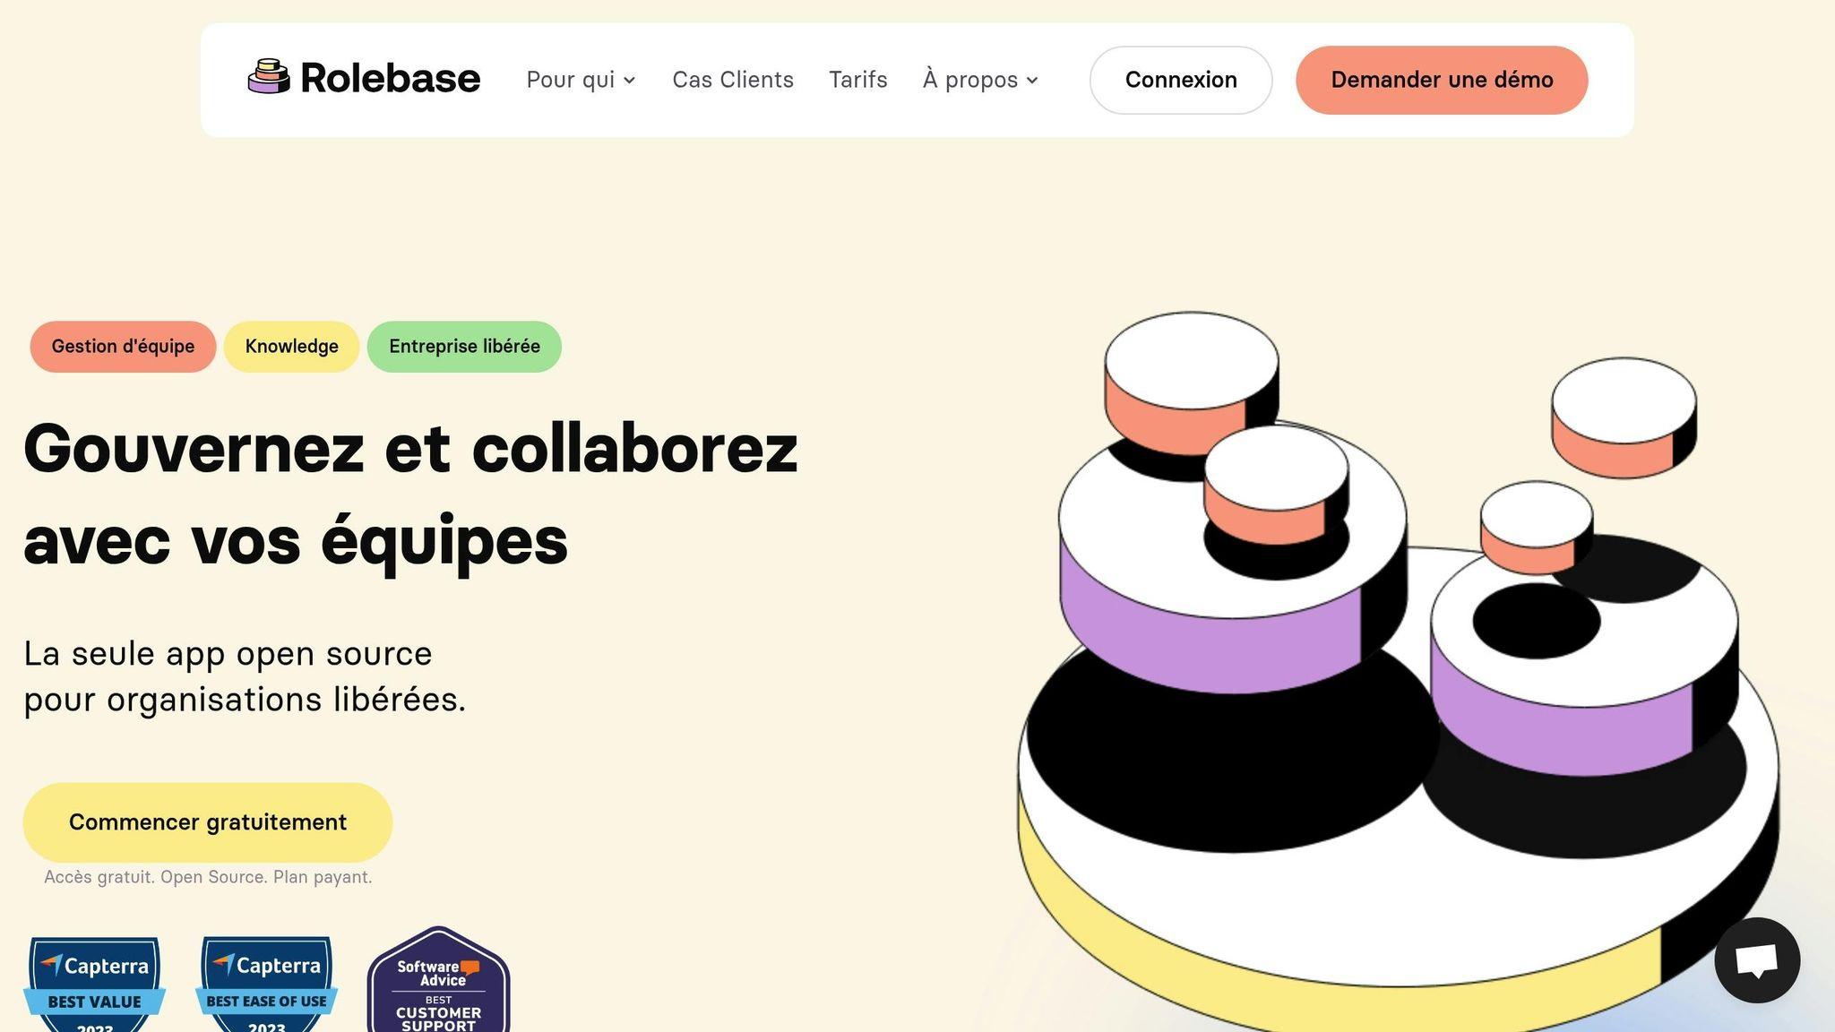Click the top-right floating orange disc
1835x1032 pixels.
coord(1624,417)
